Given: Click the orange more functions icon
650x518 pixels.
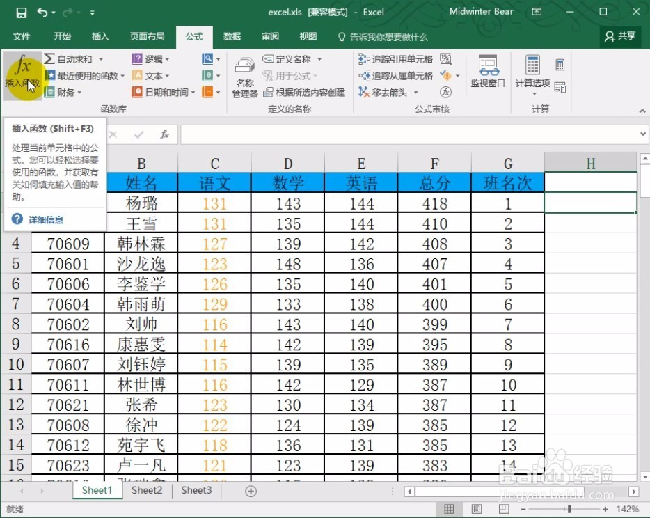Looking at the screenshot, I should click(x=207, y=92).
